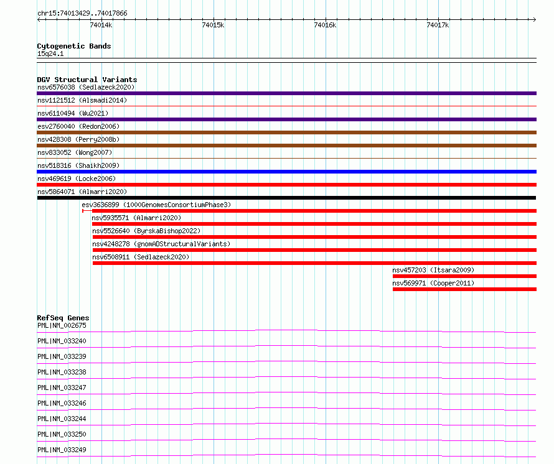This screenshot has height=464, width=554.
Task: Click the PML|NM_002675 transcript label
Action: coord(62,325)
